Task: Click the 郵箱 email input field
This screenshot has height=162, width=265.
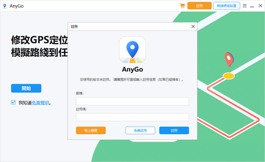Action: click(132, 101)
